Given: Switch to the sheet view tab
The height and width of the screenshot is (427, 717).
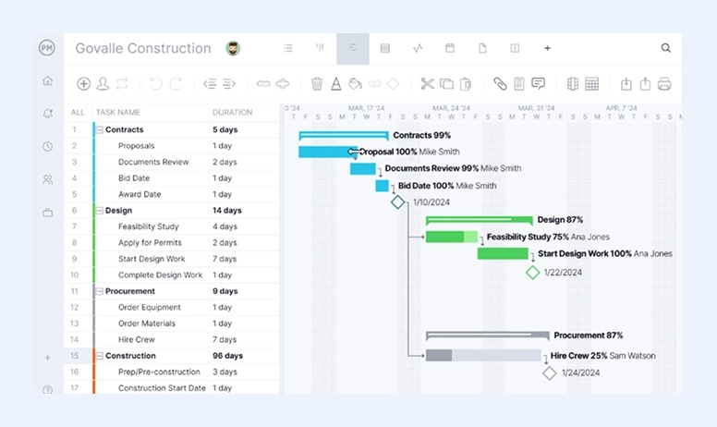Looking at the screenshot, I should point(385,48).
